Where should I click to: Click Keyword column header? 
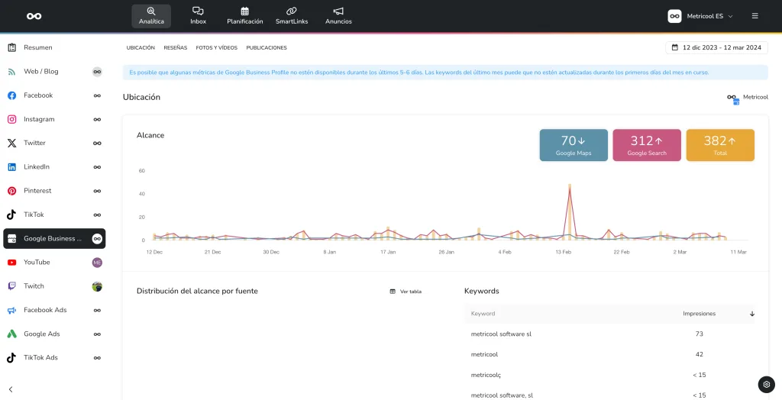click(x=483, y=314)
